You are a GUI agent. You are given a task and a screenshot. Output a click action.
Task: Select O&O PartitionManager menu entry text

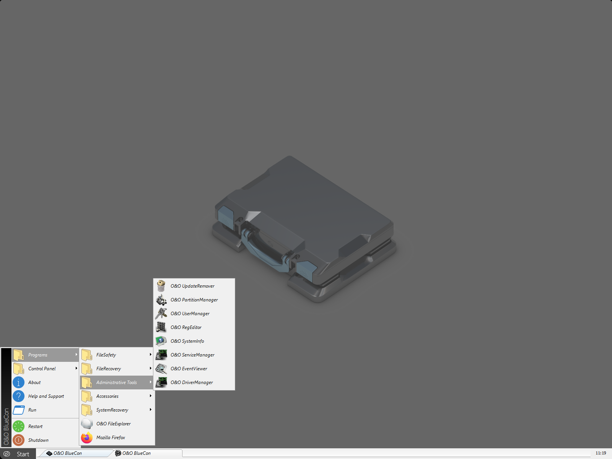click(x=194, y=300)
